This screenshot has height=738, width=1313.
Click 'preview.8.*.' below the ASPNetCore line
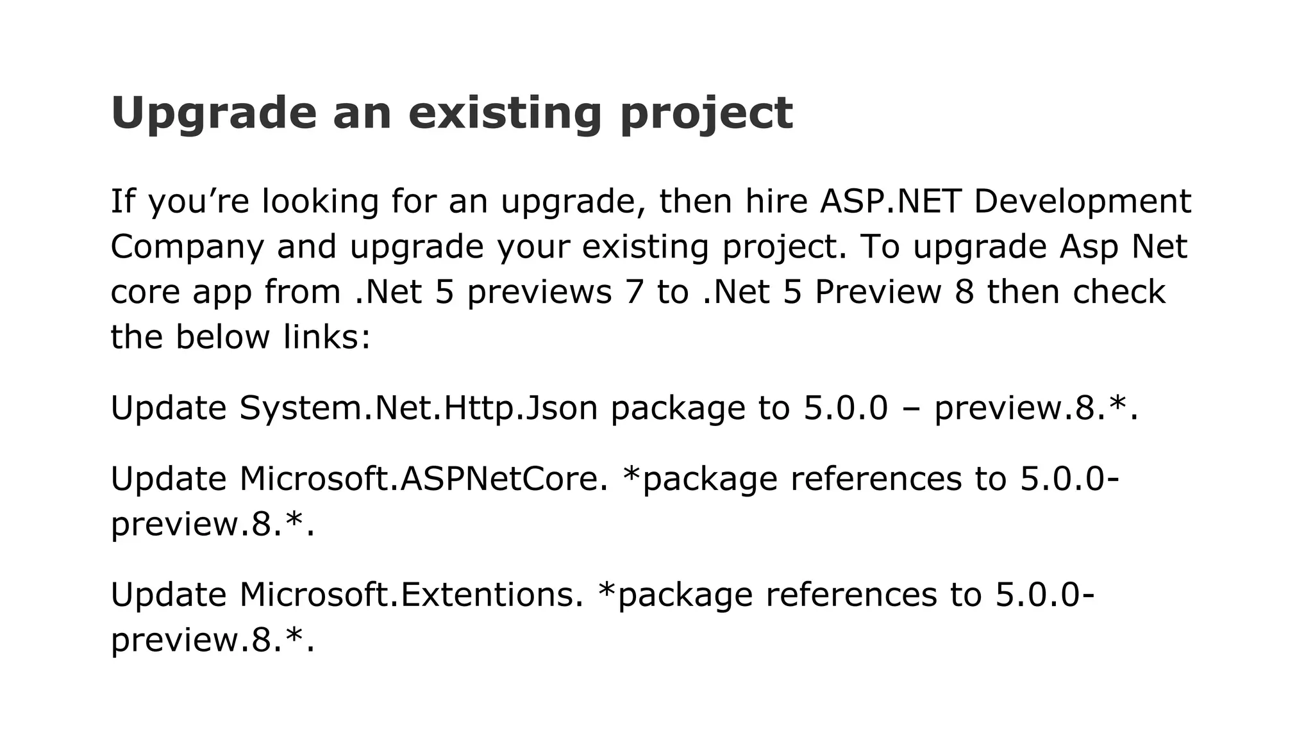click(213, 525)
